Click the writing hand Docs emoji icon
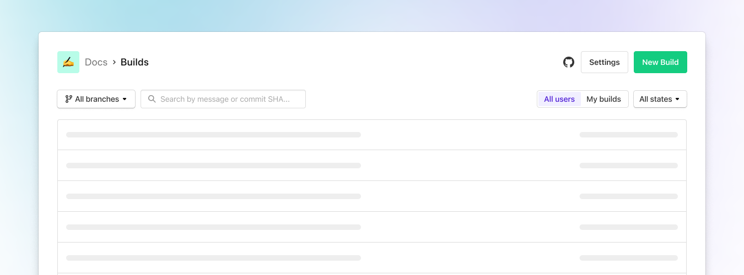The width and height of the screenshot is (744, 275). [68, 62]
